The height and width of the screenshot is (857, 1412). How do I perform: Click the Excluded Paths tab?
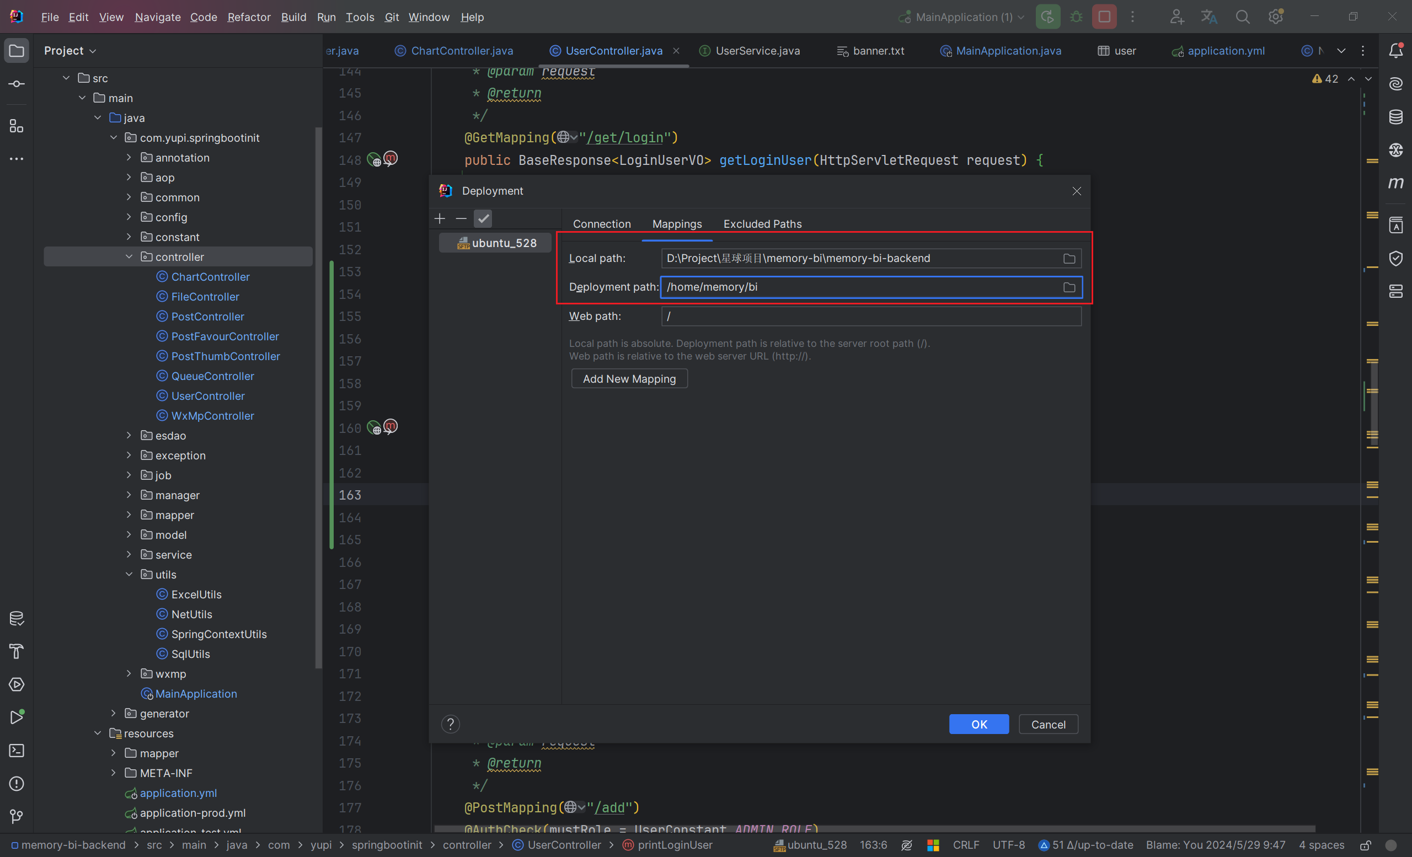click(x=762, y=224)
